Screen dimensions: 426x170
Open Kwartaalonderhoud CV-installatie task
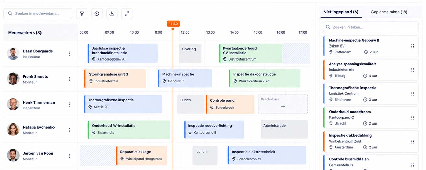click(x=251, y=53)
